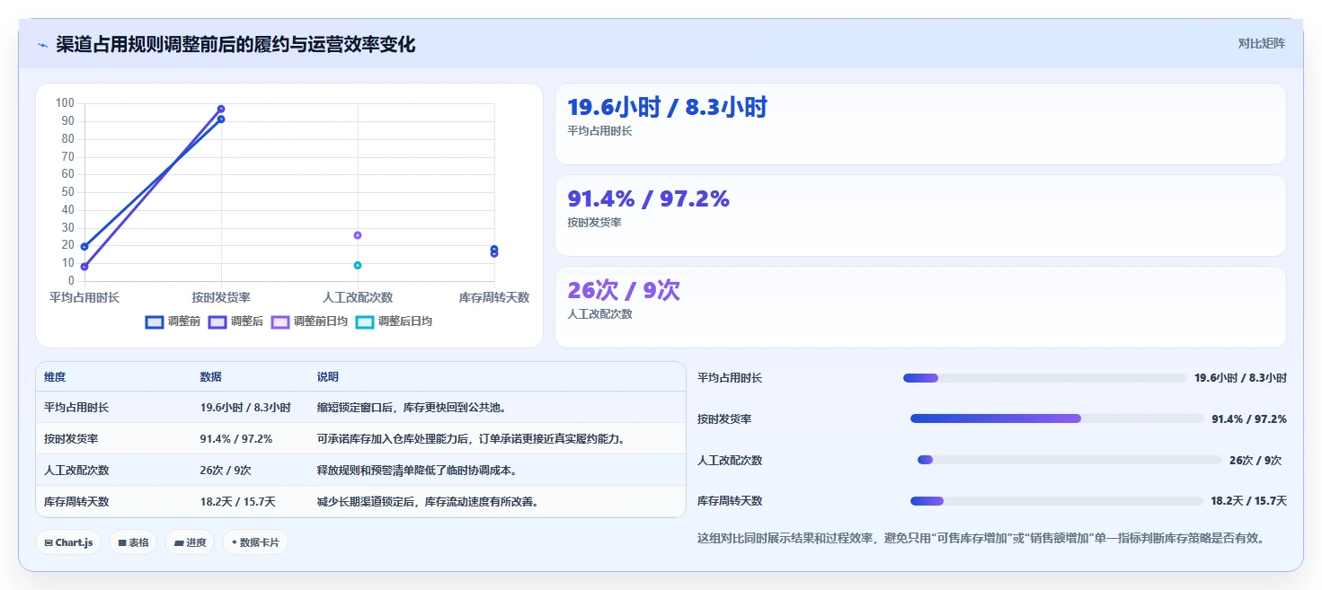This screenshot has width=1322, height=590.
Task: Click the 按时发货率 x-axis label on chart
Action: tap(221, 297)
